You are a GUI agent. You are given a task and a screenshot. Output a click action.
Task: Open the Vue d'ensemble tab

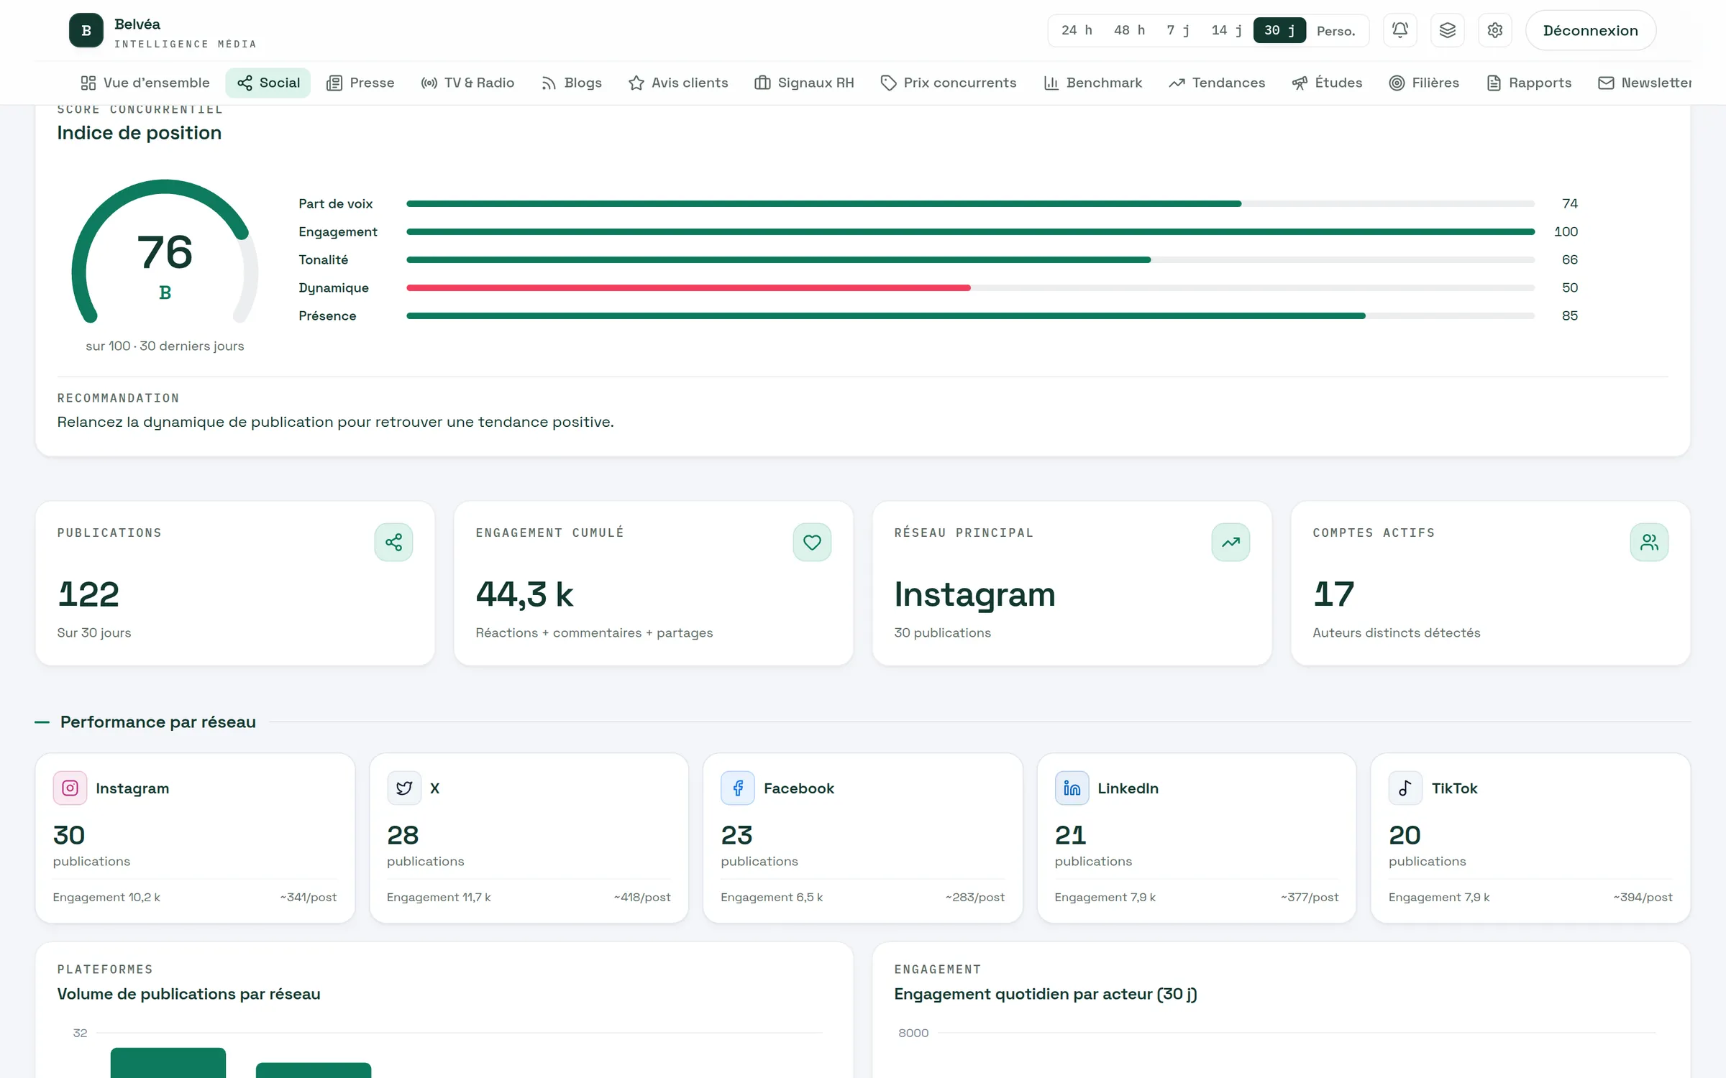(145, 83)
